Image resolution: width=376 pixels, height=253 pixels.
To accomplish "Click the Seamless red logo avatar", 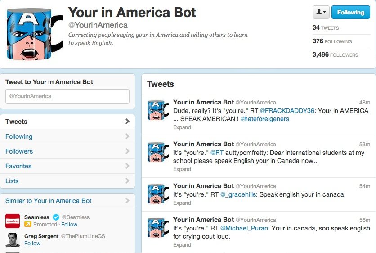I will coord(13,221).
